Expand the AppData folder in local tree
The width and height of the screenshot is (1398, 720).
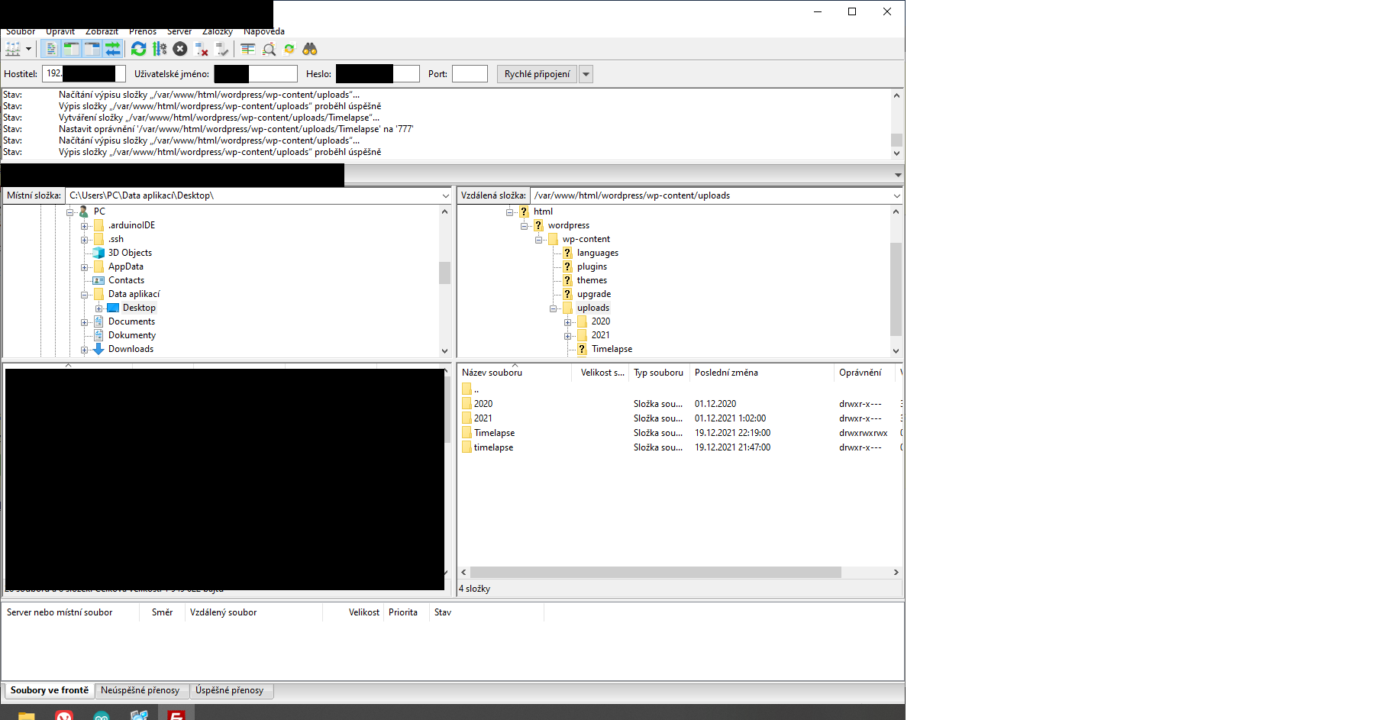[x=84, y=267]
